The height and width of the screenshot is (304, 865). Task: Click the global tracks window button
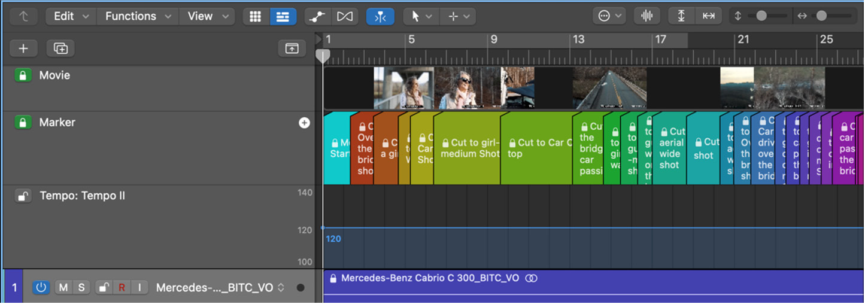click(x=292, y=48)
